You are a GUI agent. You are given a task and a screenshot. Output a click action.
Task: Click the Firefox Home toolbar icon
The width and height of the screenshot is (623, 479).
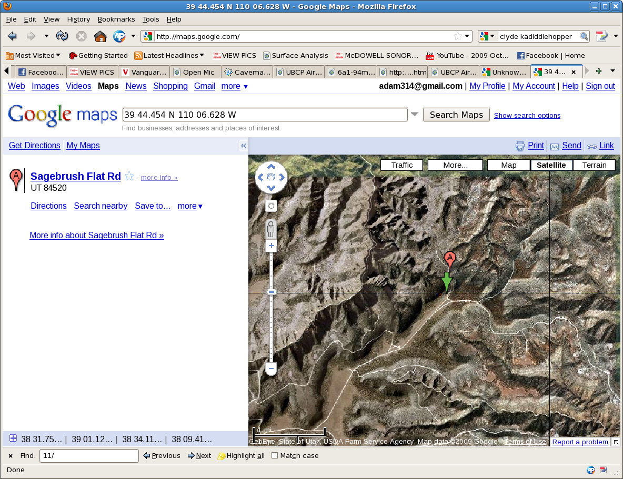click(x=100, y=36)
